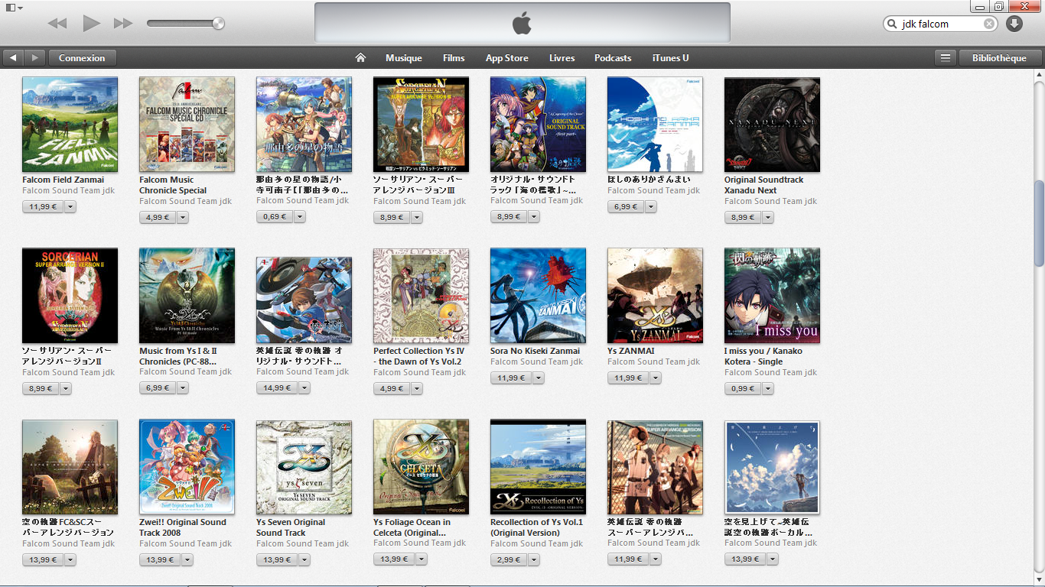Image resolution: width=1045 pixels, height=587 pixels.
Task: Buy the 6,99 € album in the top row
Action: [625, 207]
